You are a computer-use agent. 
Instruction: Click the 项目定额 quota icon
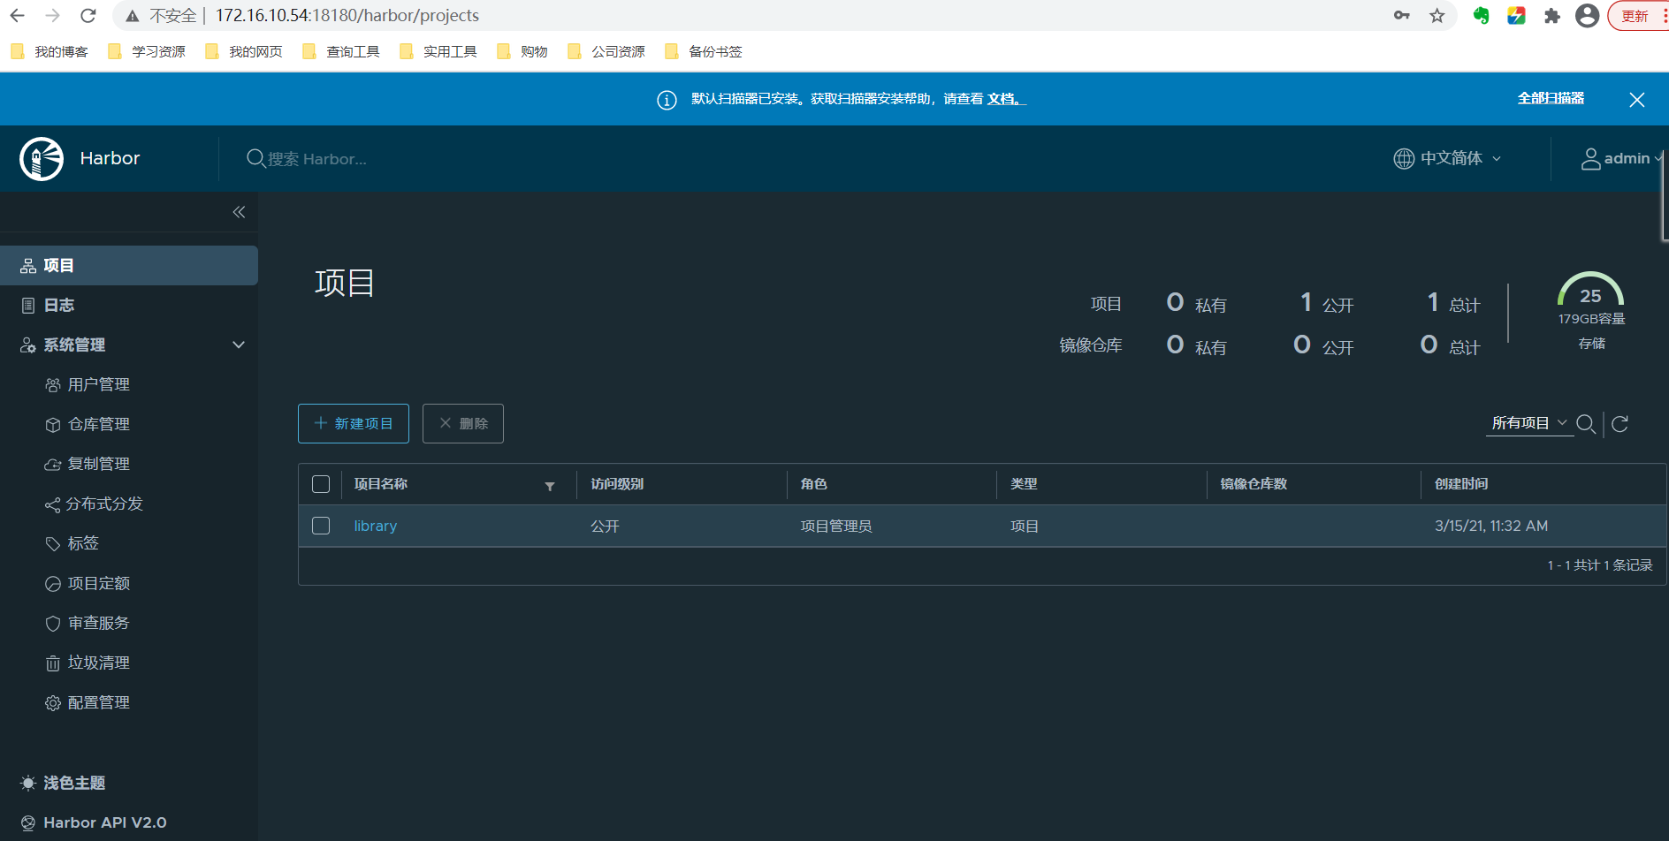click(53, 584)
